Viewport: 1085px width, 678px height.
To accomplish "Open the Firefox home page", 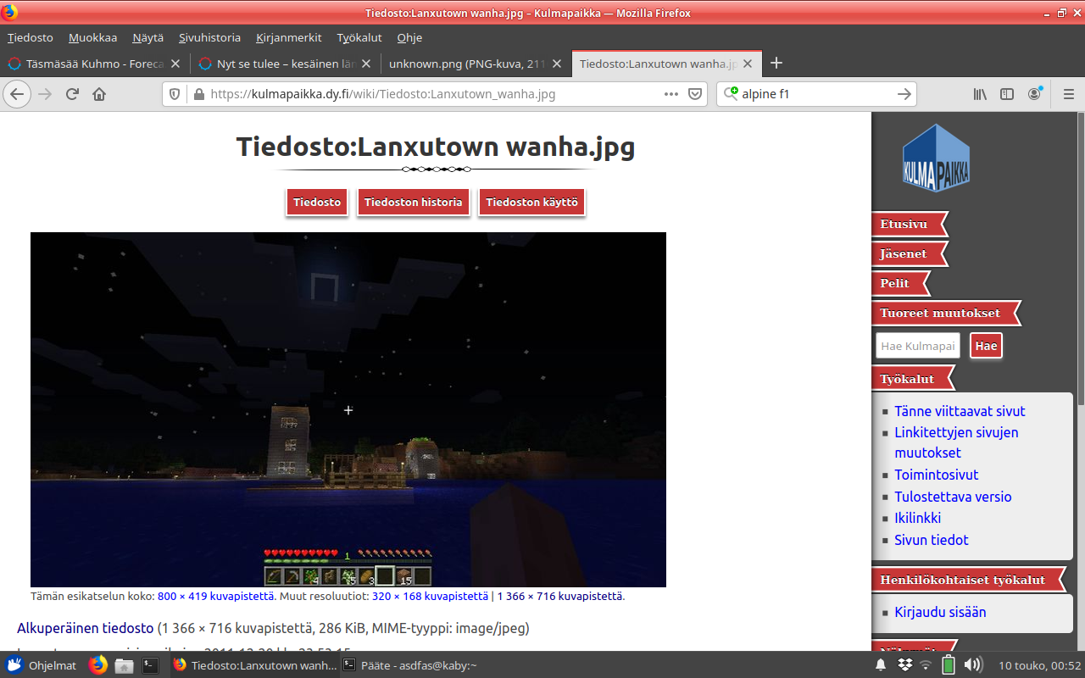I will pyautogui.click(x=99, y=94).
